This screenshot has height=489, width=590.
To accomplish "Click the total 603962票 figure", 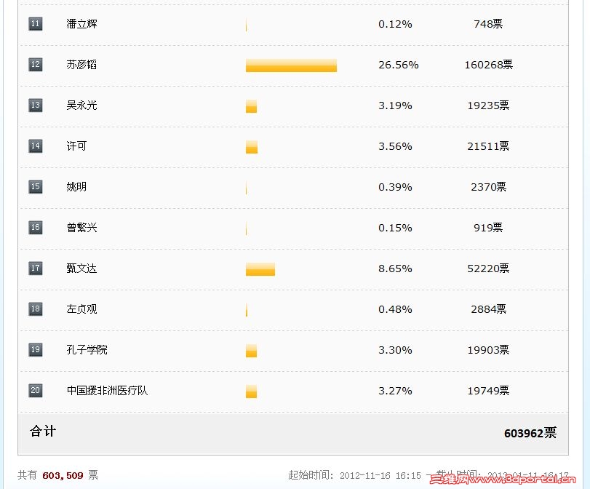I will [530, 433].
